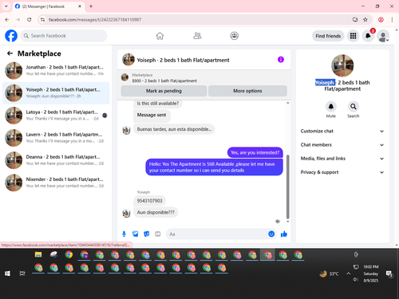Viewport: 399px width, 299px height.
Task: Click the back arrow beside Marketplace
Action: 10,53
